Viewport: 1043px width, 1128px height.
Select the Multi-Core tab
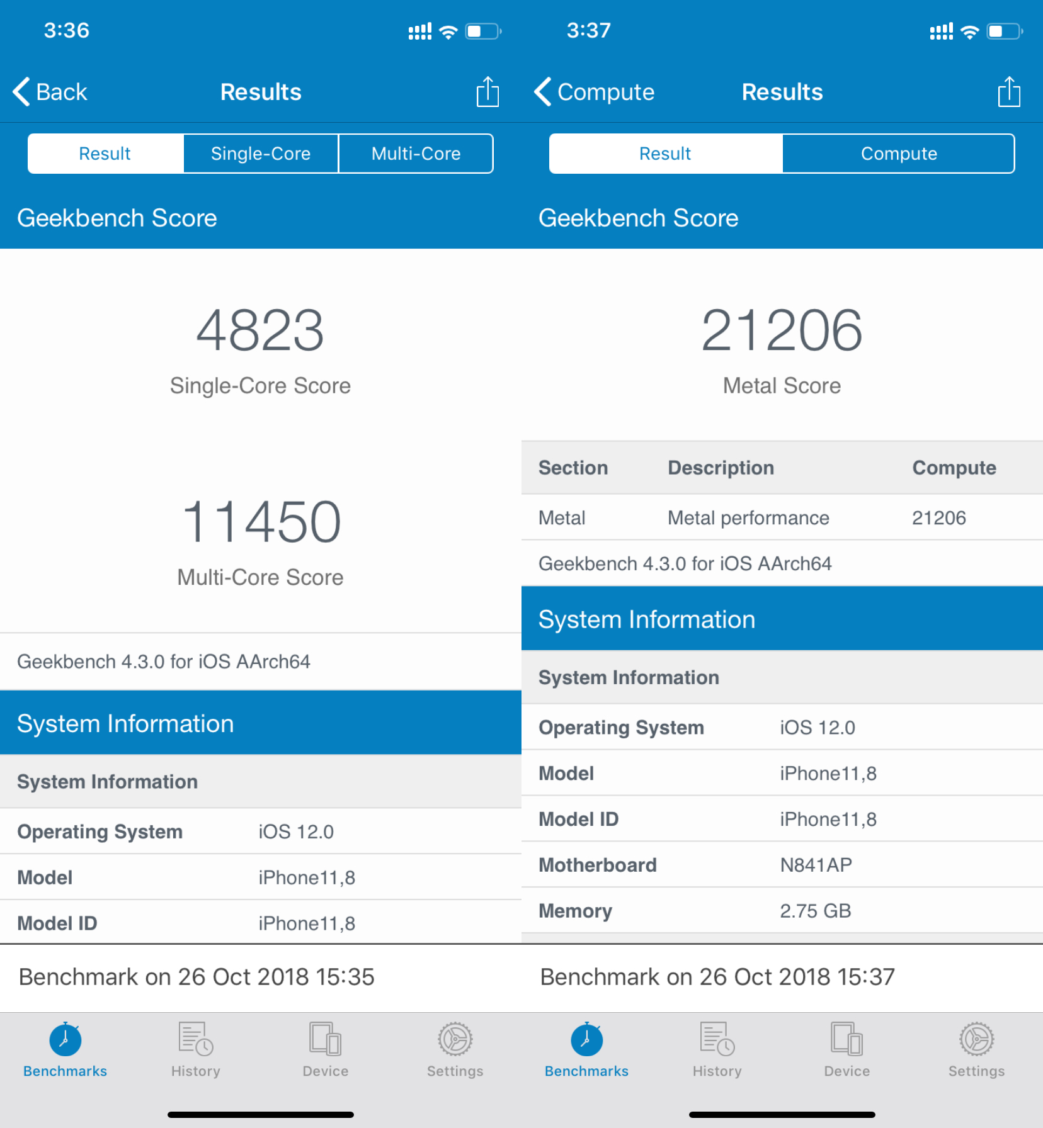[x=416, y=154]
